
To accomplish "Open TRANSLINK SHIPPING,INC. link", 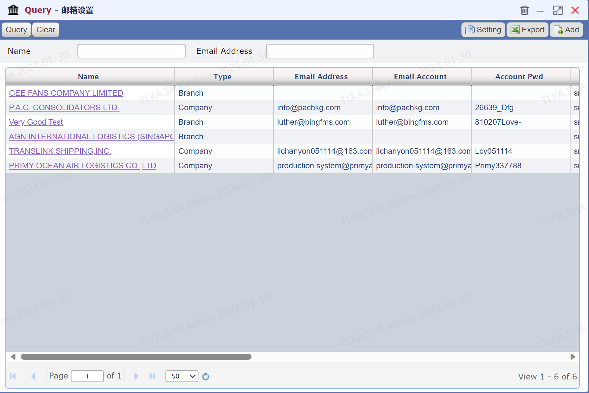I will (x=60, y=151).
